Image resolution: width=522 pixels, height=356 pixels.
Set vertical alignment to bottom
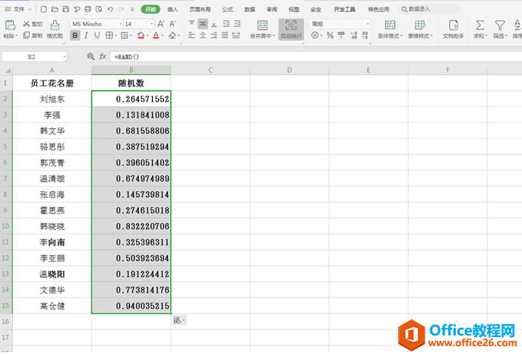pos(214,24)
